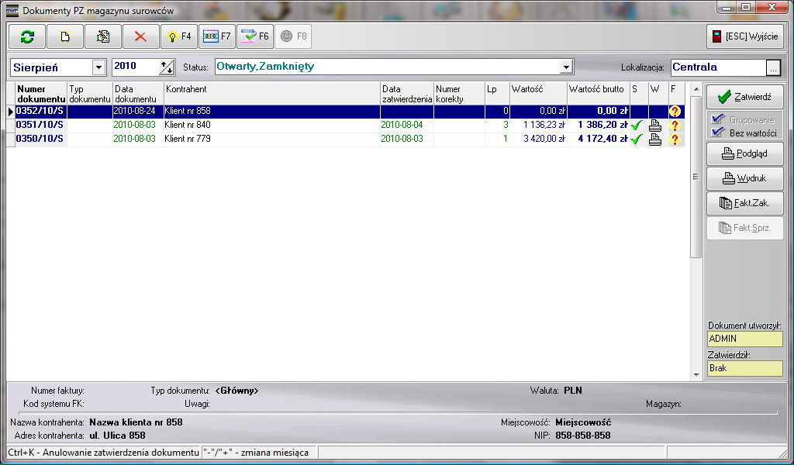Open the Lokalizacja browse button

(772, 67)
